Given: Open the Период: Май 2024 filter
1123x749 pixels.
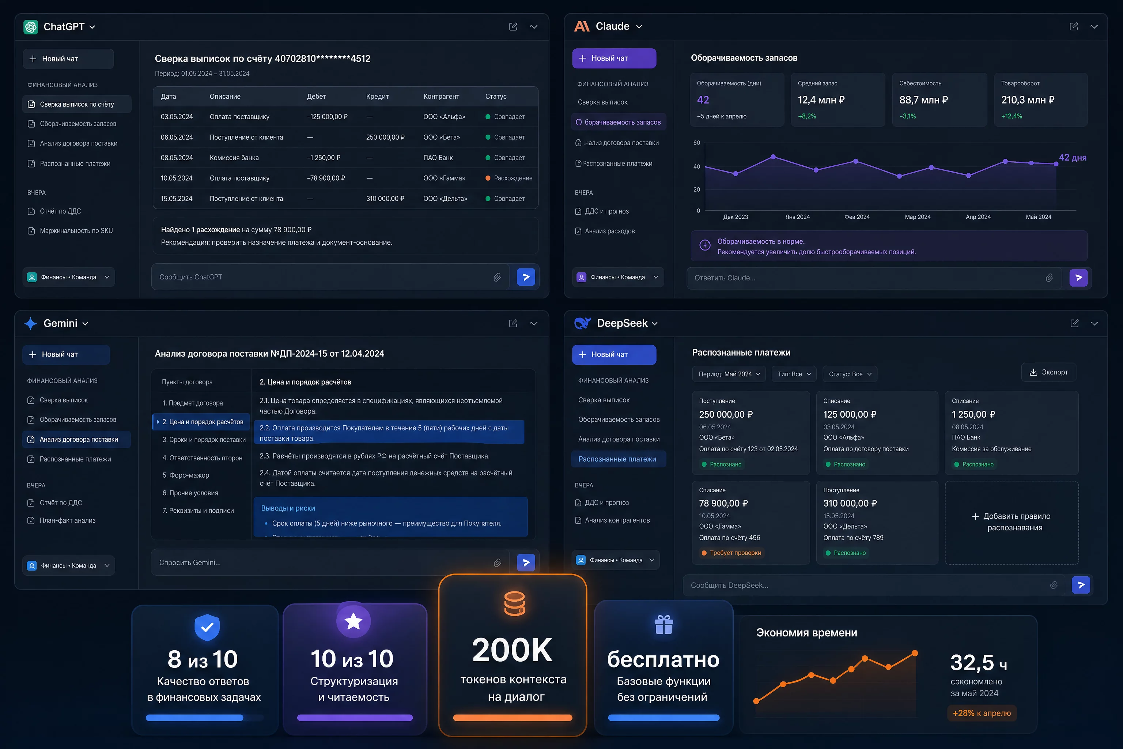Looking at the screenshot, I should 729,374.
